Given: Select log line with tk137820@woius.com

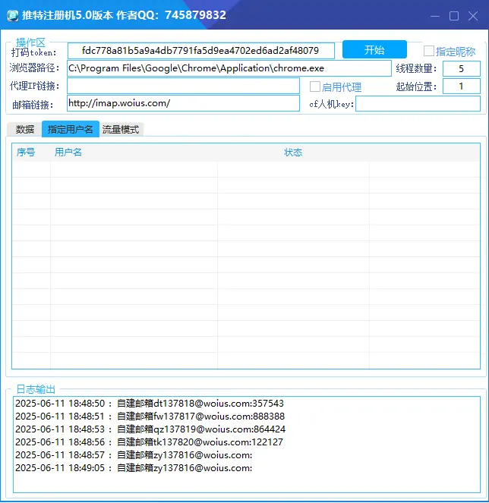Looking at the screenshot, I should point(149,442).
